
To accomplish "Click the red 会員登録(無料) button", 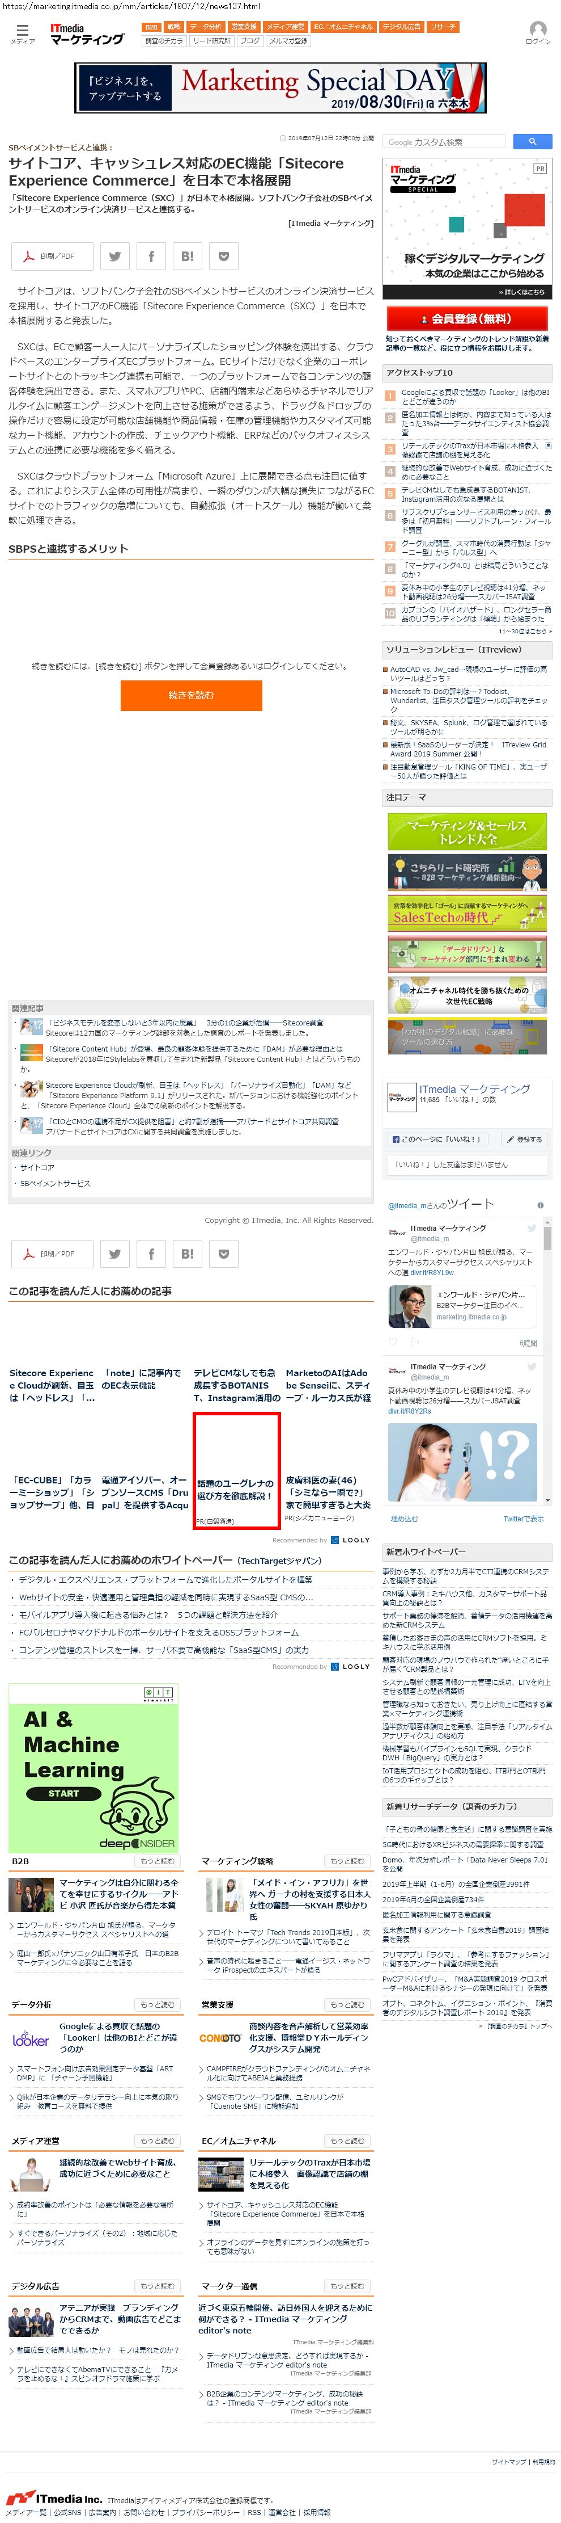I will click(x=466, y=318).
